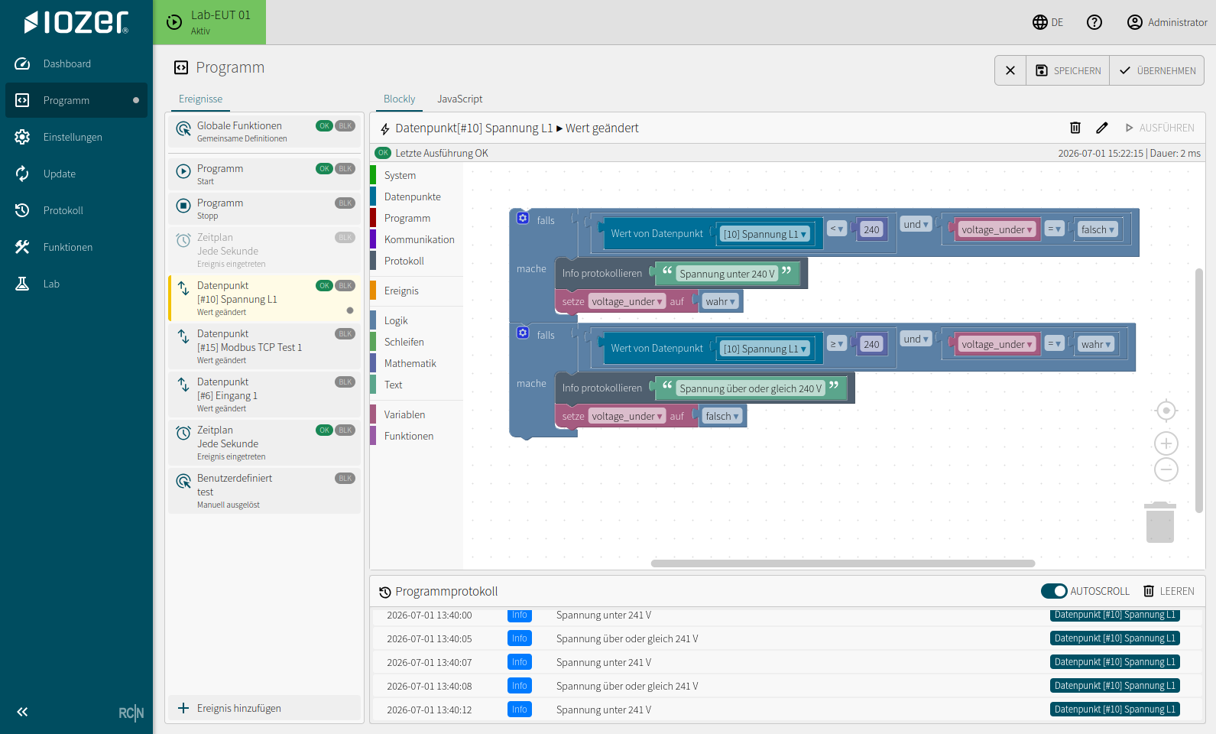Click Ereignis hinzufügen
The width and height of the screenshot is (1216, 734).
pos(264,708)
